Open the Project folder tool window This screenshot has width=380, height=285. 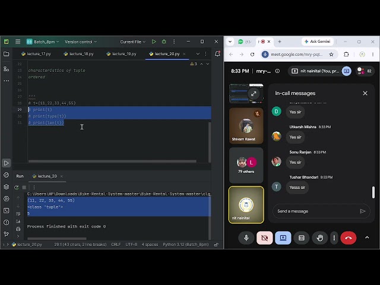pos(7,54)
